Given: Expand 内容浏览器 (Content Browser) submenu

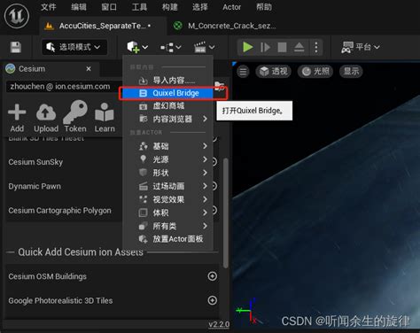Looking at the screenshot, I should click(x=167, y=119).
